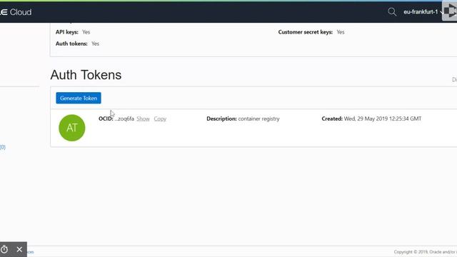
Task: Click the created date 'Wed, 29 May 2019 12:25:34 GMT'
Action: [383, 119]
